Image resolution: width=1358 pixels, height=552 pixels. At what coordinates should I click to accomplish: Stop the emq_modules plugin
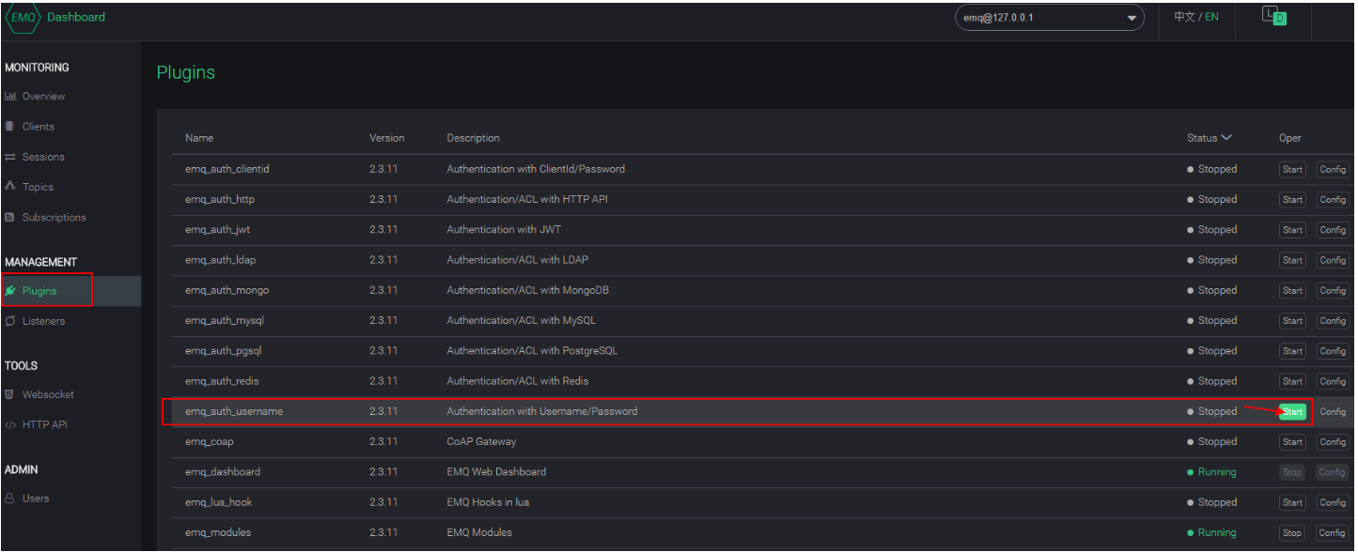tap(1292, 533)
